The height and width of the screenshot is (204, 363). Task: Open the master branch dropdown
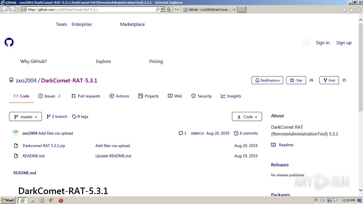coord(26,116)
